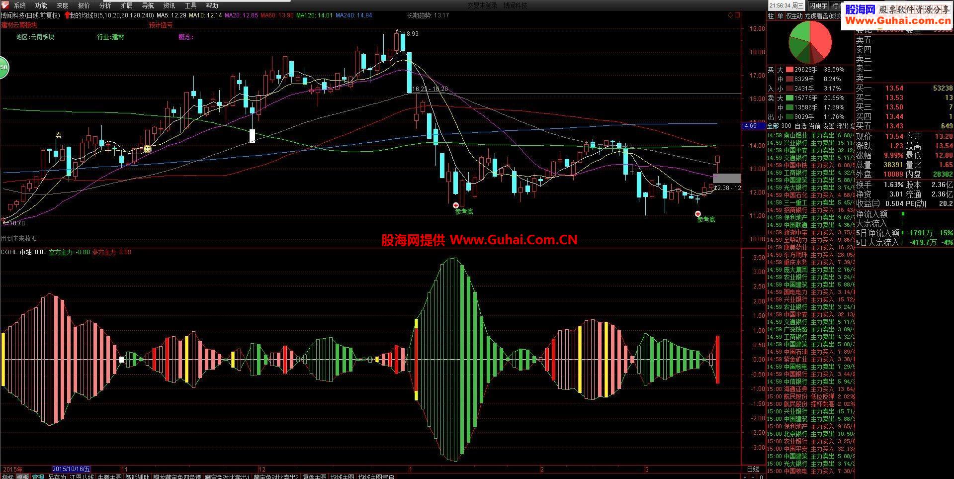The height and width of the screenshot is (479, 954).
Task: Open the 资讯 menu
Action: pos(170,5)
